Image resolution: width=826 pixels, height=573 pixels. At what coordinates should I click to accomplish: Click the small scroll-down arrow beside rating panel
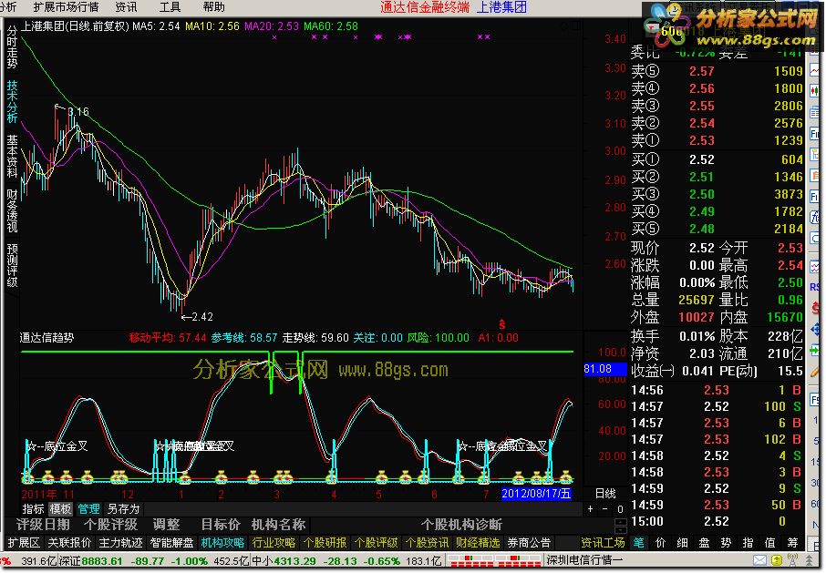[621, 529]
